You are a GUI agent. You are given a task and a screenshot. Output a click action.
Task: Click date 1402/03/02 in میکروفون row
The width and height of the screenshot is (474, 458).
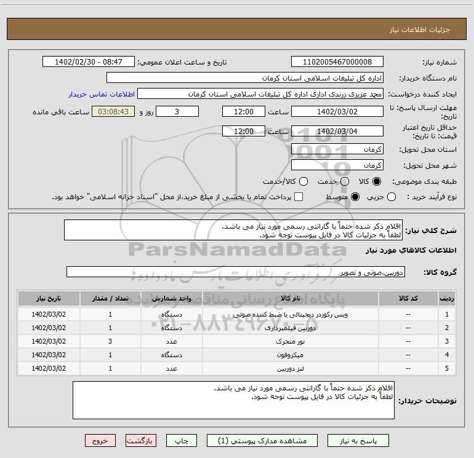pos(49,355)
